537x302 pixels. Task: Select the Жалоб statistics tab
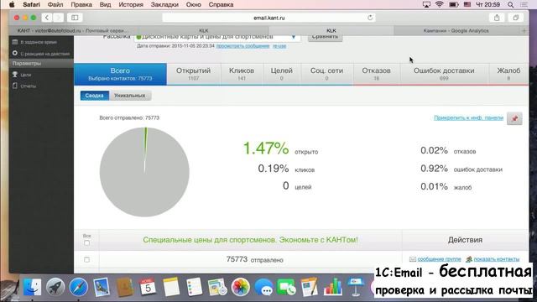508,74
